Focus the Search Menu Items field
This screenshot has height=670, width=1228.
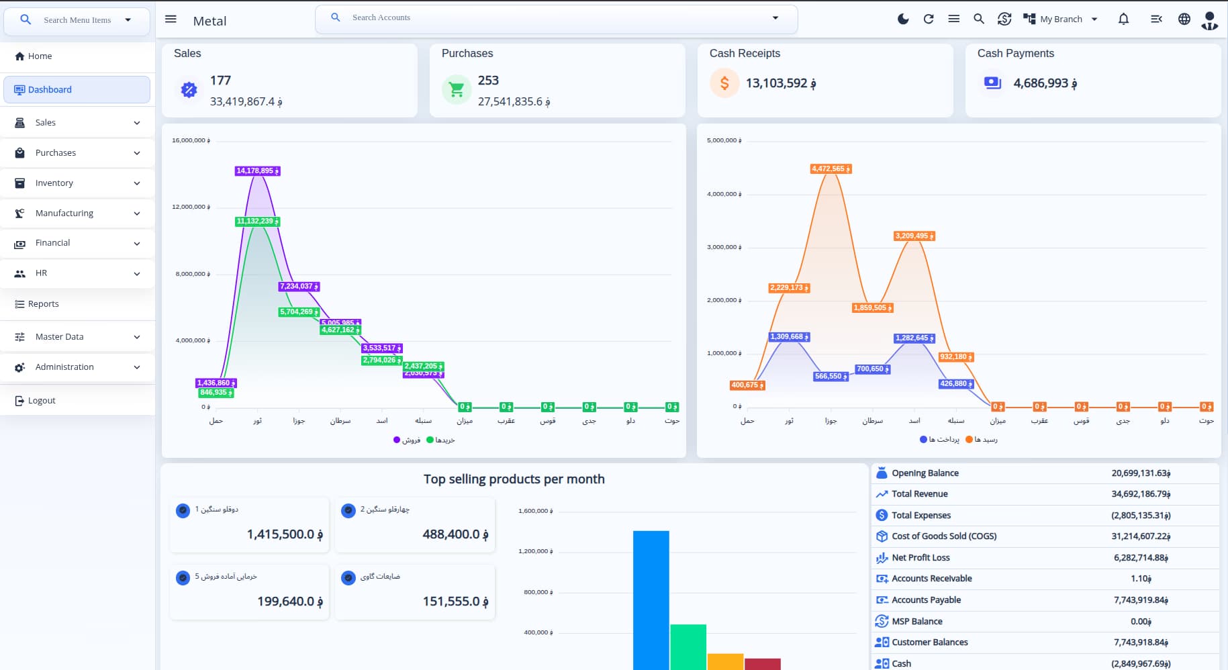point(77,20)
